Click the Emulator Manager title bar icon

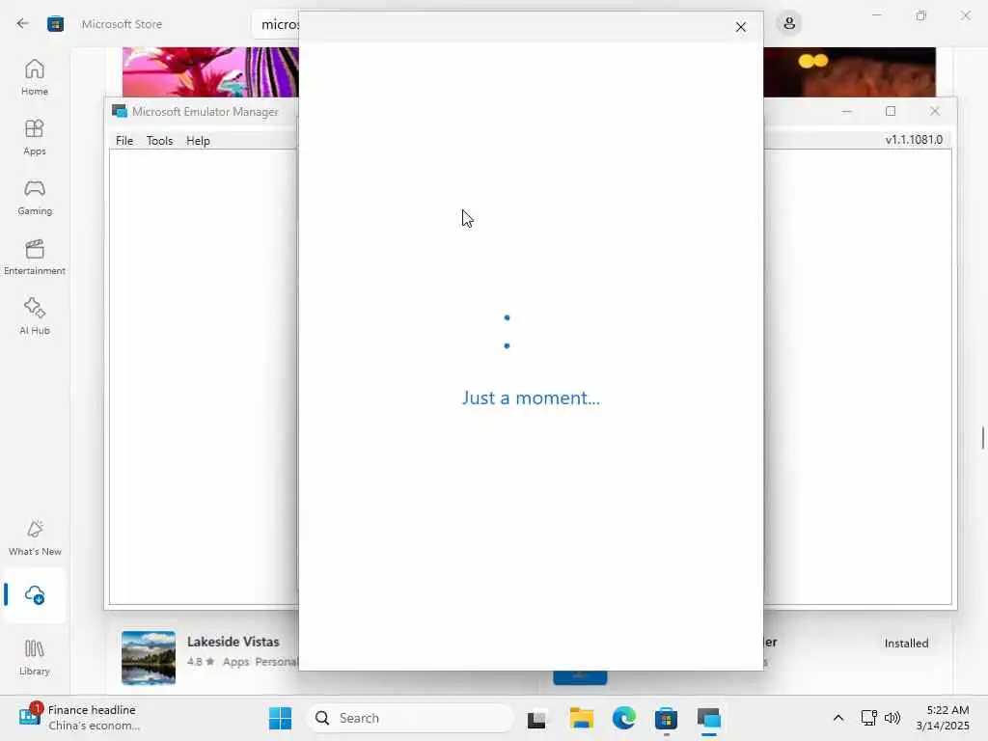pos(119,112)
